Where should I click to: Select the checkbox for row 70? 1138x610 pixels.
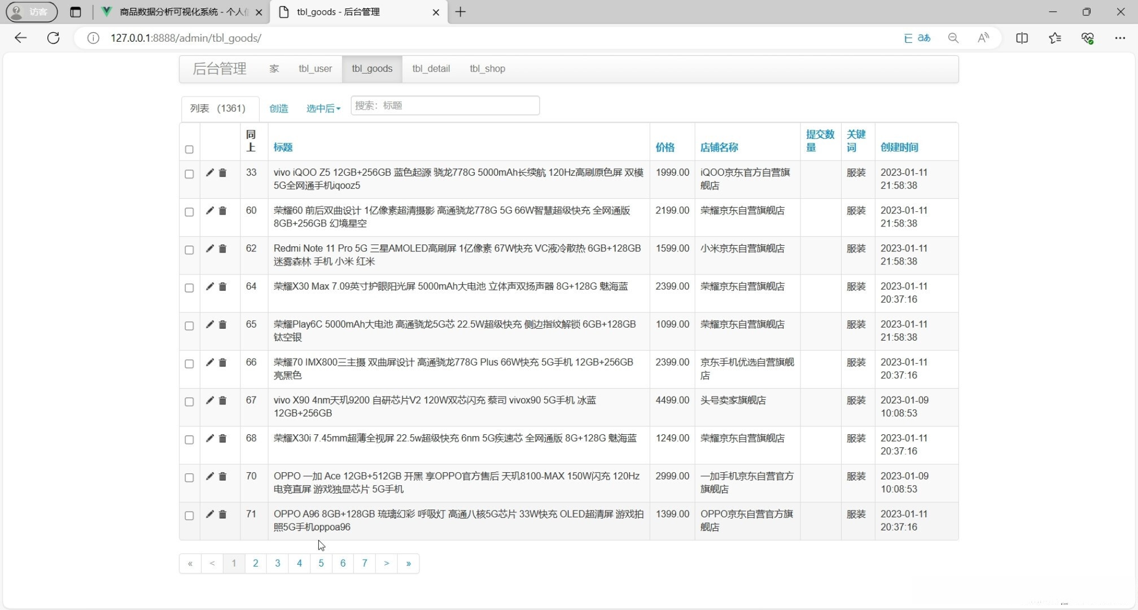(189, 478)
